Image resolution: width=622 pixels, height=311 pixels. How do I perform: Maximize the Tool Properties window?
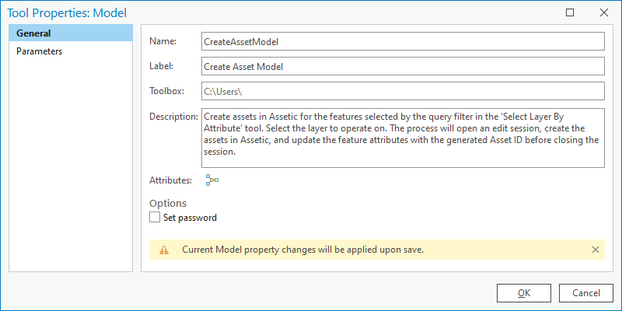(570, 12)
